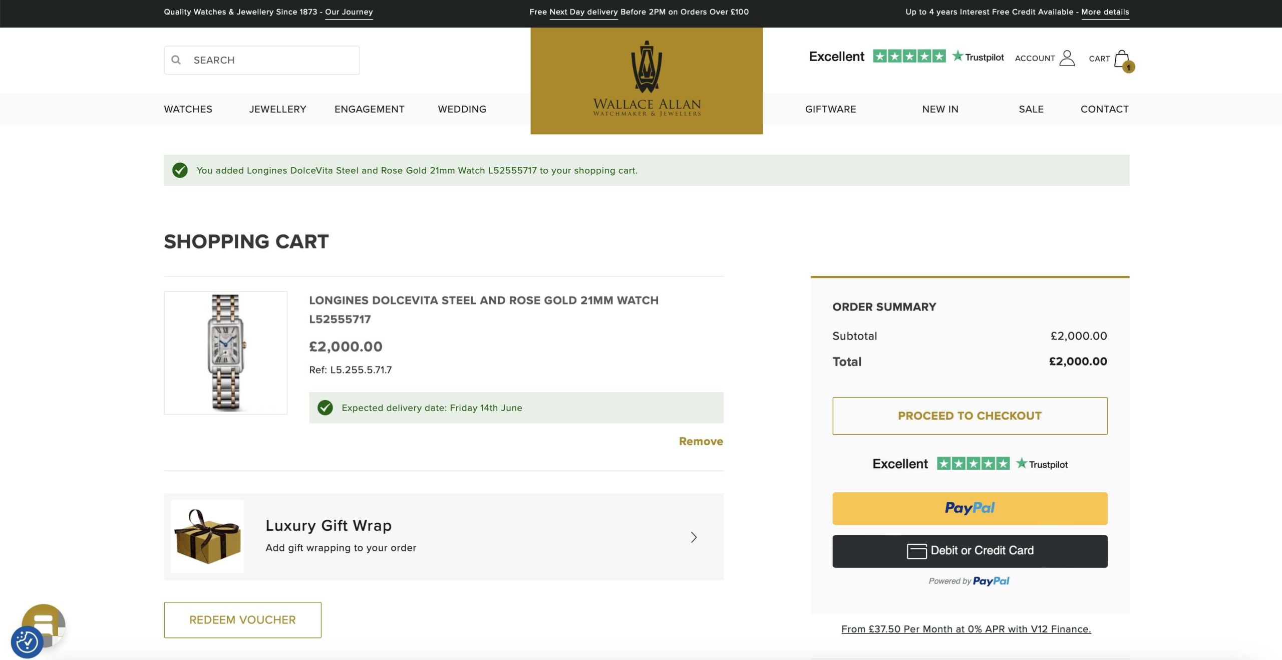Open the Jewellery navigation menu
The image size is (1282, 660).
(x=277, y=109)
